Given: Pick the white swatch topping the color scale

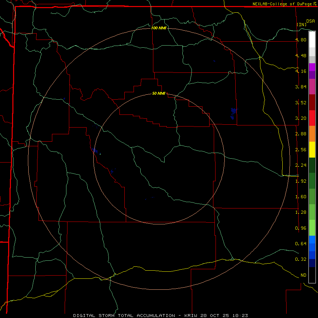Looking at the screenshot, I should [312, 40].
